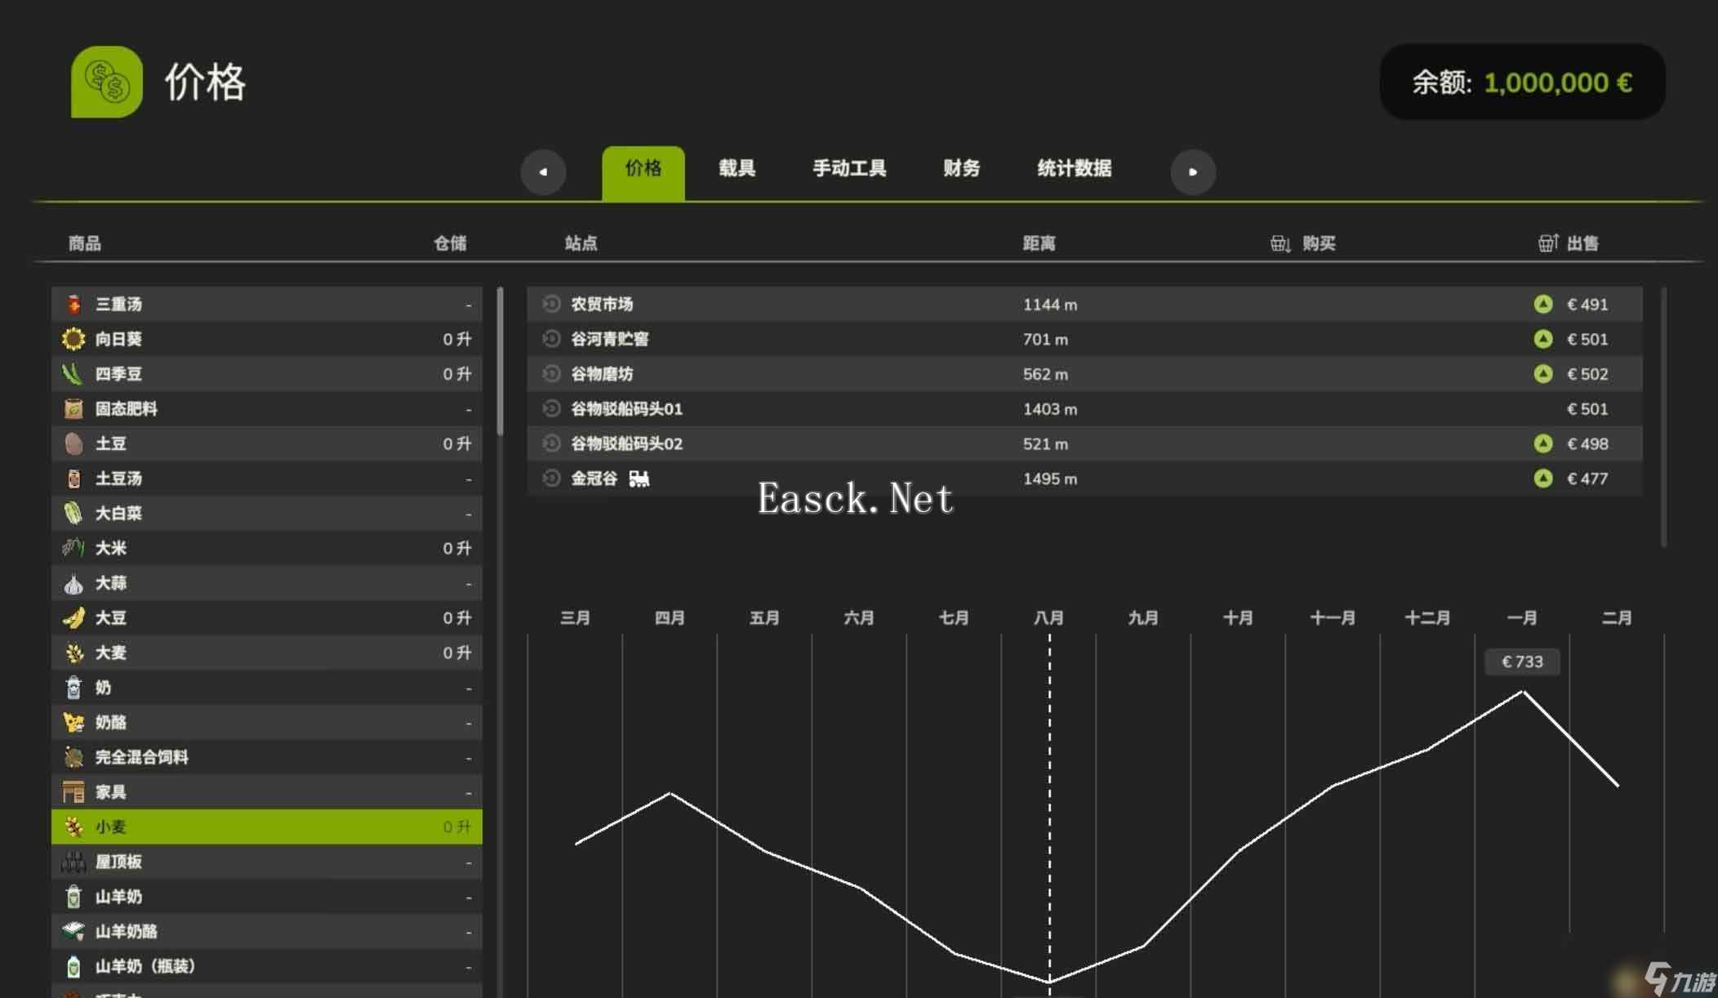Select the 家具 furniture icon

(x=73, y=792)
